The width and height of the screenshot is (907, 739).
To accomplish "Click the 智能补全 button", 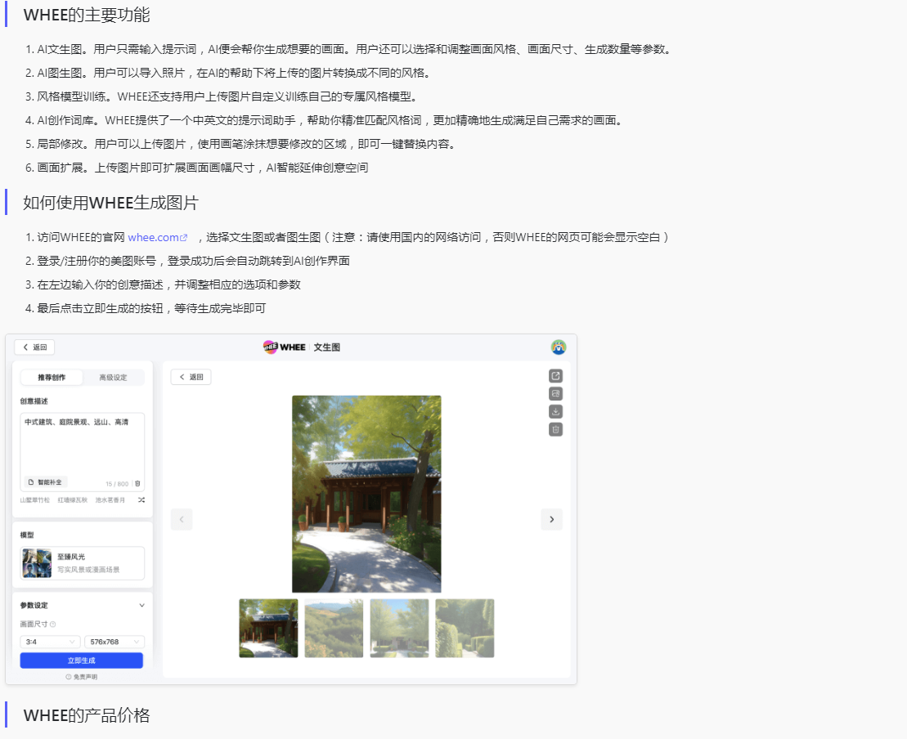I will click(45, 482).
